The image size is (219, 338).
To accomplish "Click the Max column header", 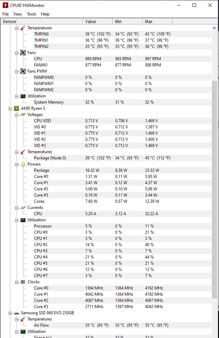I will [157, 22].
